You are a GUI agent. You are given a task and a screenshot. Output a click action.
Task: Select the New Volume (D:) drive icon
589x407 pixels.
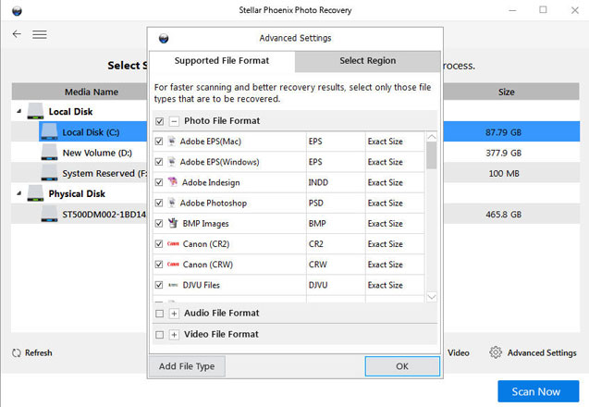[49, 153]
